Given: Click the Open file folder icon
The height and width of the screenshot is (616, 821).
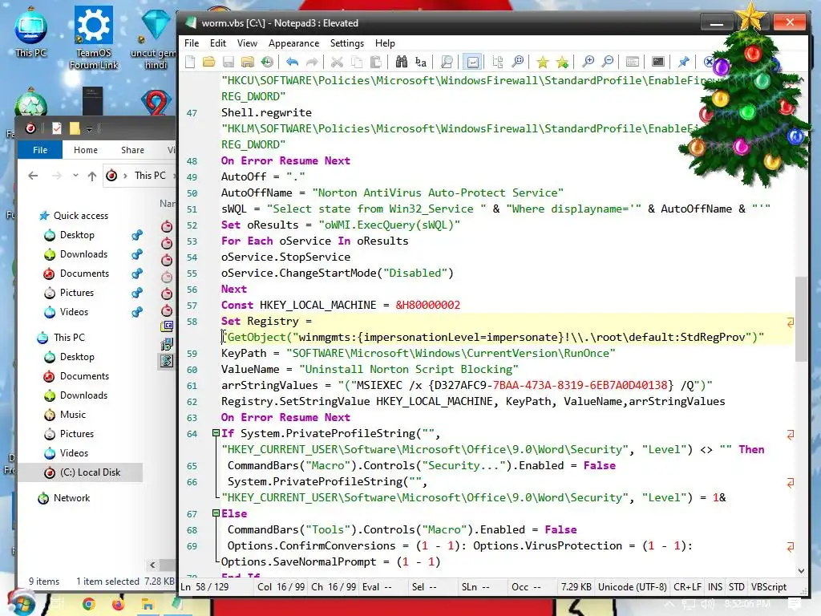Looking at the screenshot, I should 209,63.
